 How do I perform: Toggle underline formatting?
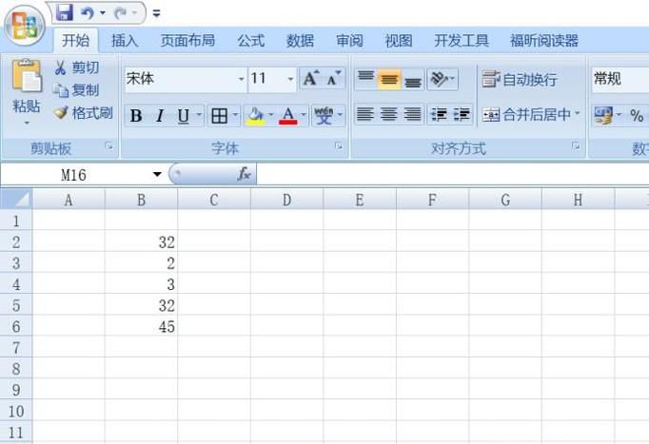click(x=183, y=116)
